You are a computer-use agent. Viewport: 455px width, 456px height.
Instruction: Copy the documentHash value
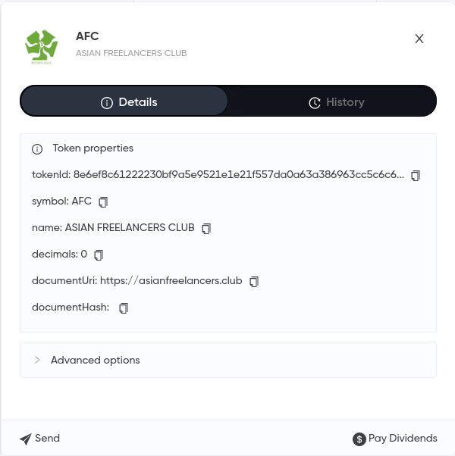point(124,308)
